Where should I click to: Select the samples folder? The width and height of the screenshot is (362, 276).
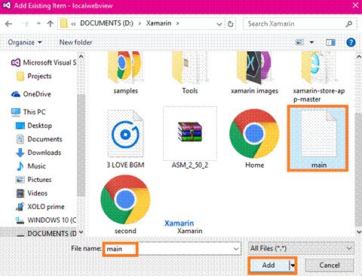tap(125, 73)
